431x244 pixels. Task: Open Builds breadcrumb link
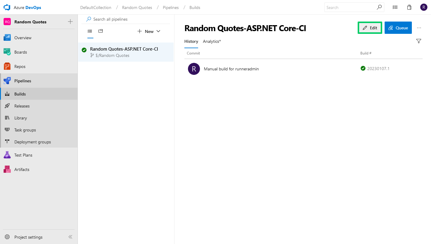(x=195, y=7)
